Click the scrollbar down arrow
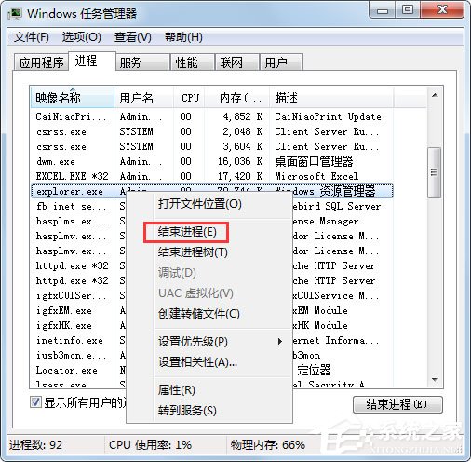Image resolution: width=471 pixels, height=462 pixels. point(435,380)
